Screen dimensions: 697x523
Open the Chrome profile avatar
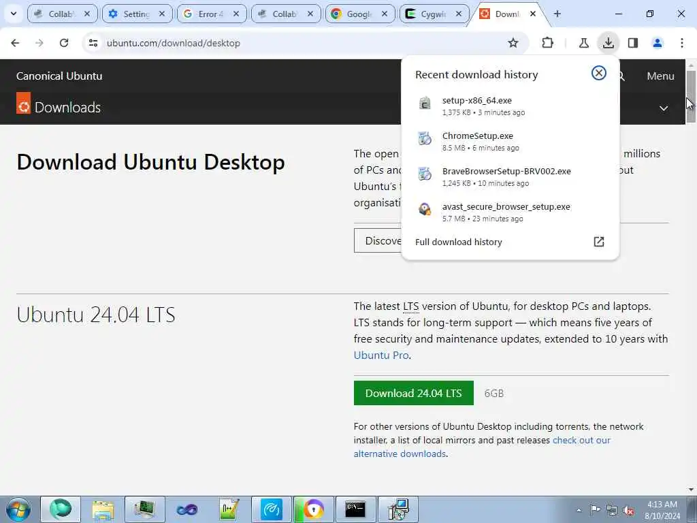click(657, 43)
